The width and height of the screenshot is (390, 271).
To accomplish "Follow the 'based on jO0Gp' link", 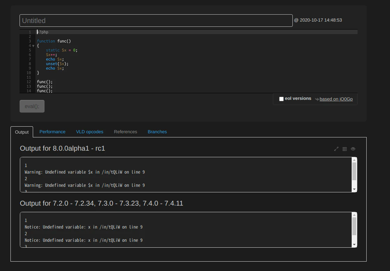I will click(336, 99).
